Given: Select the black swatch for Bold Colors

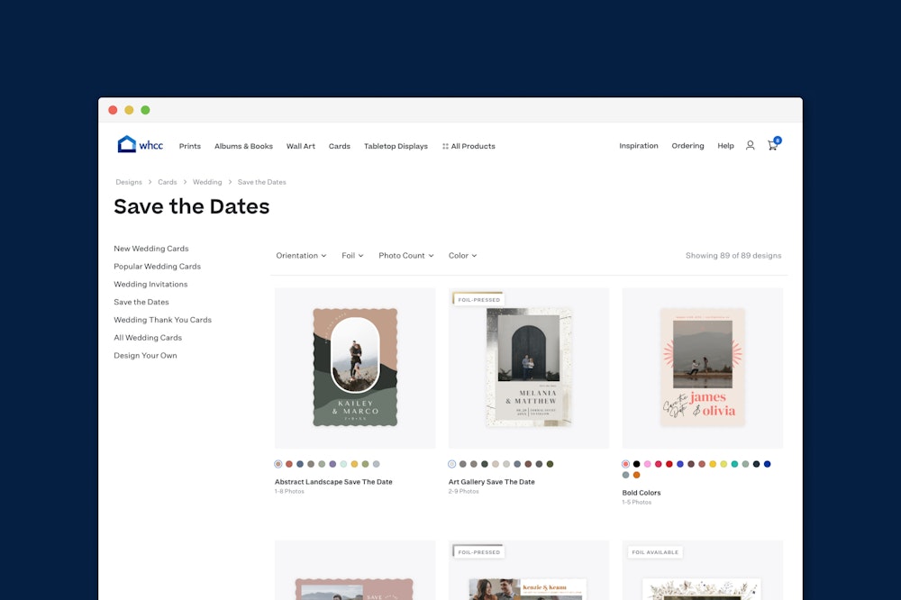Looking at the screenshot, I should [637, 464].
